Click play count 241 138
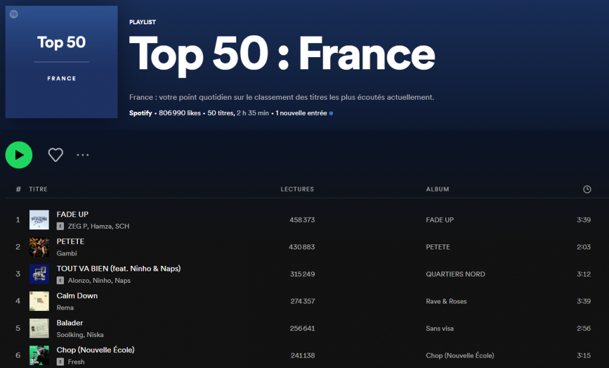Image resolution: width=609 pixels, height=368 pixels. [303, 356]
